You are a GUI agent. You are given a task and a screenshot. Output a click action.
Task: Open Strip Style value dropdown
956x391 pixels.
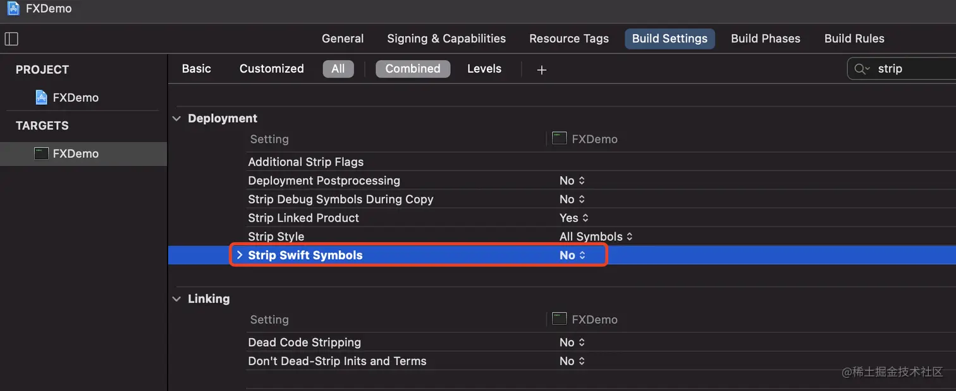pos(596,237)
